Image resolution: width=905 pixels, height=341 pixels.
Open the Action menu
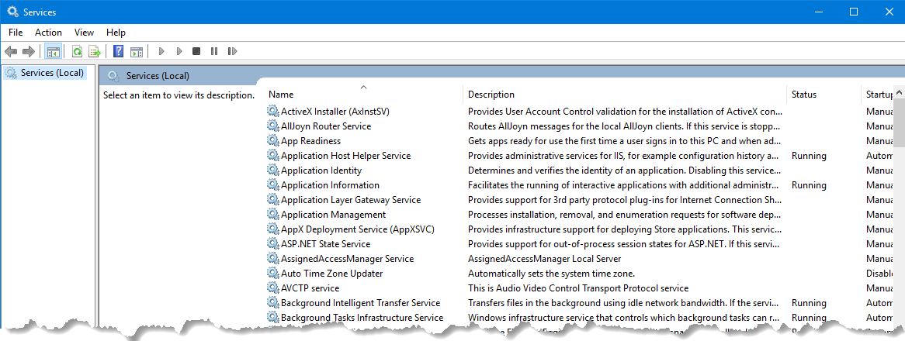(48, 33)
